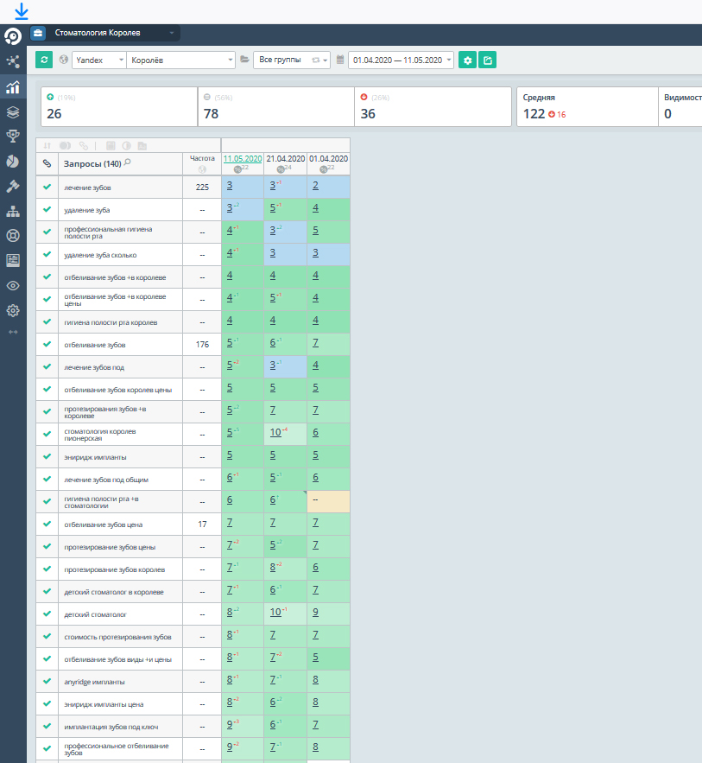The image size is (702, 763).
Task: Click the green export share button
Action: tap(487, 60)
